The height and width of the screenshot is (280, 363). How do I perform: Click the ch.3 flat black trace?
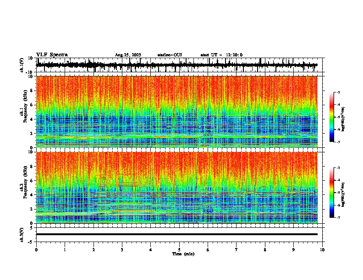point(177,234)
